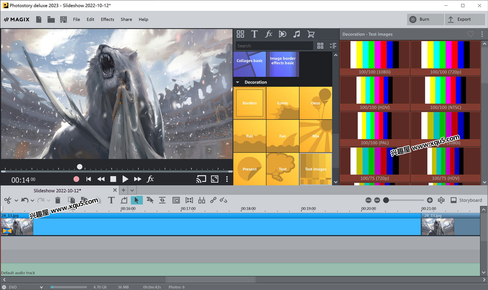This screenshot has width=488, height=290.
Task: Ungroup objects with the broken link icon
Action: (x=223, y=200)
